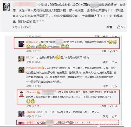Open the Goku avatar of Charmps
The image size is (131, 127).
pyautogui.click(x=21, y=94)
